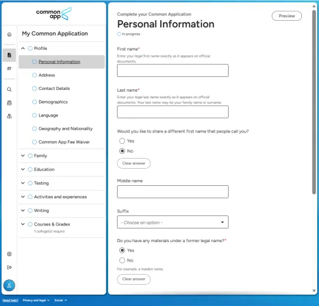Click the Preview button
The image size is (319, 306).
point(287,16)
